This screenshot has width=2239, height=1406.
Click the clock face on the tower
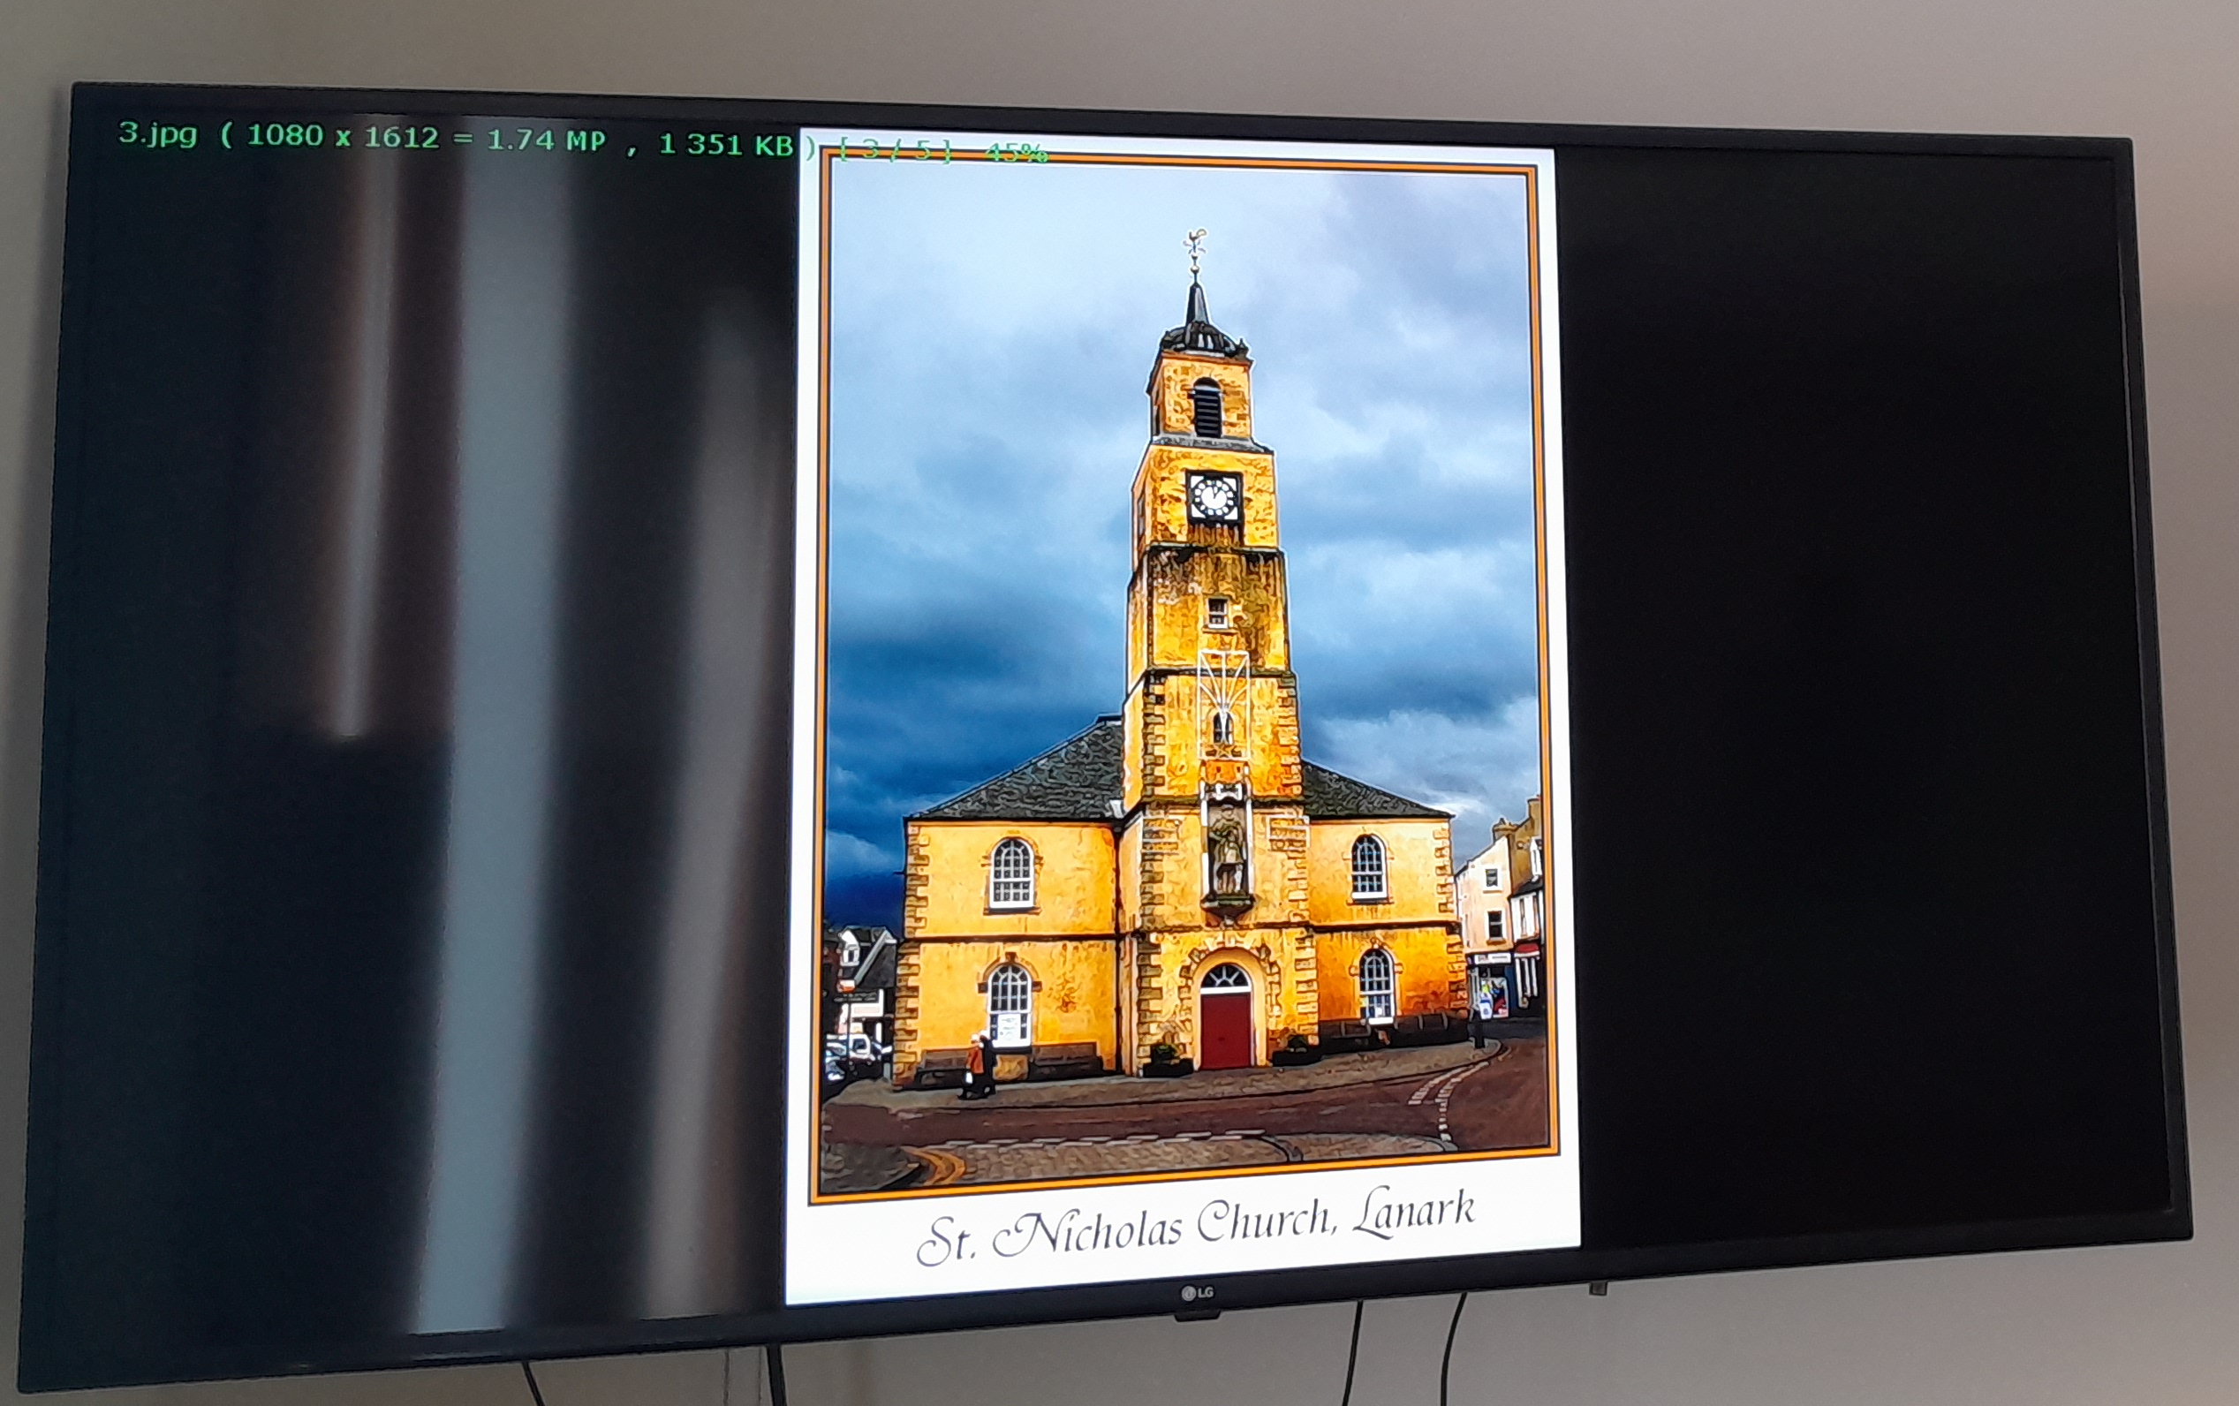1214,497
